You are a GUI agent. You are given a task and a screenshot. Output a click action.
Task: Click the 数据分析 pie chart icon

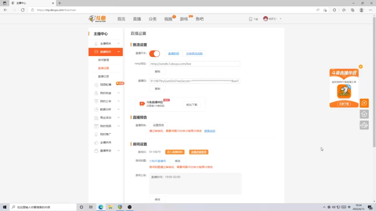(x=96, y=110)
